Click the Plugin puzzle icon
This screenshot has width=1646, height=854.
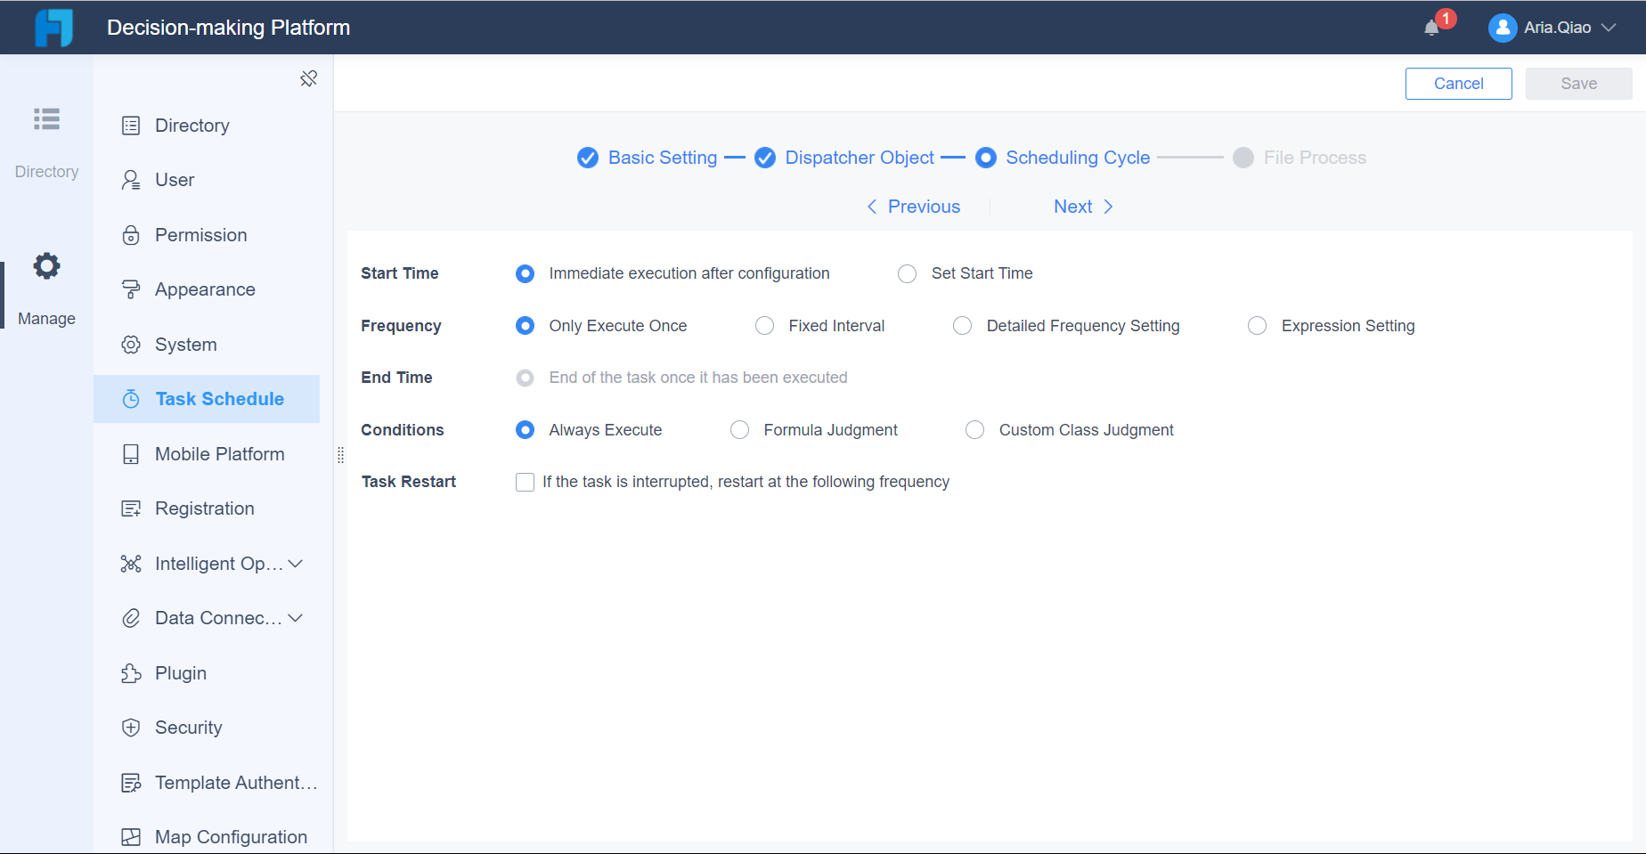point(131,673)
